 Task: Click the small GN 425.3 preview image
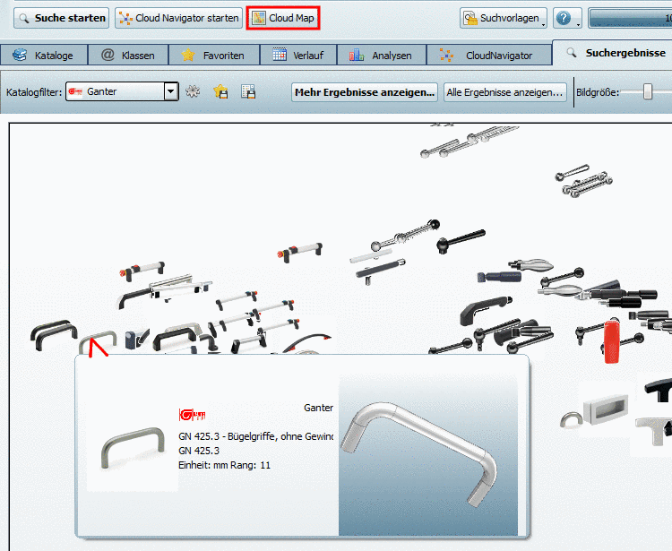[x=133, y=448]
